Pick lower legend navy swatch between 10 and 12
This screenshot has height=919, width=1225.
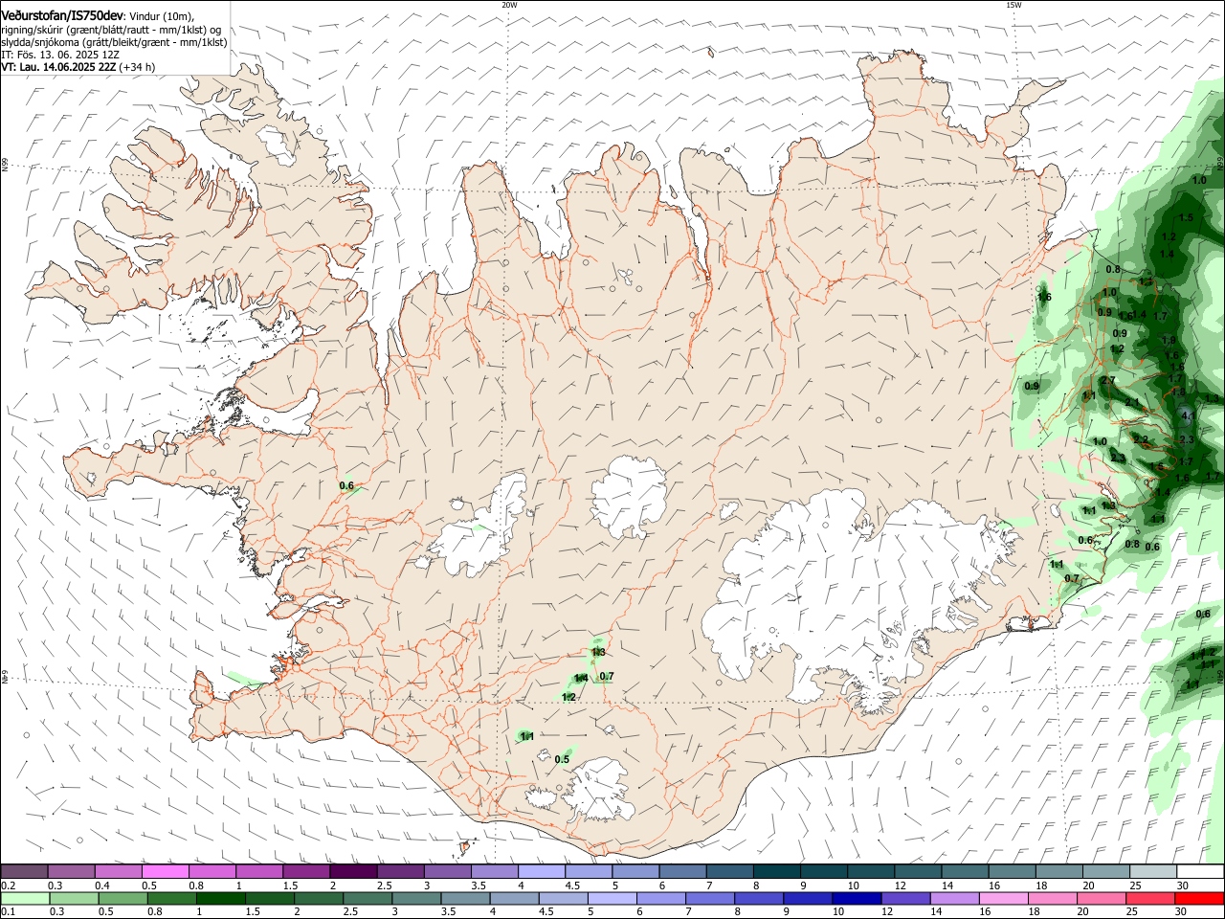click(x=855, y=898)
